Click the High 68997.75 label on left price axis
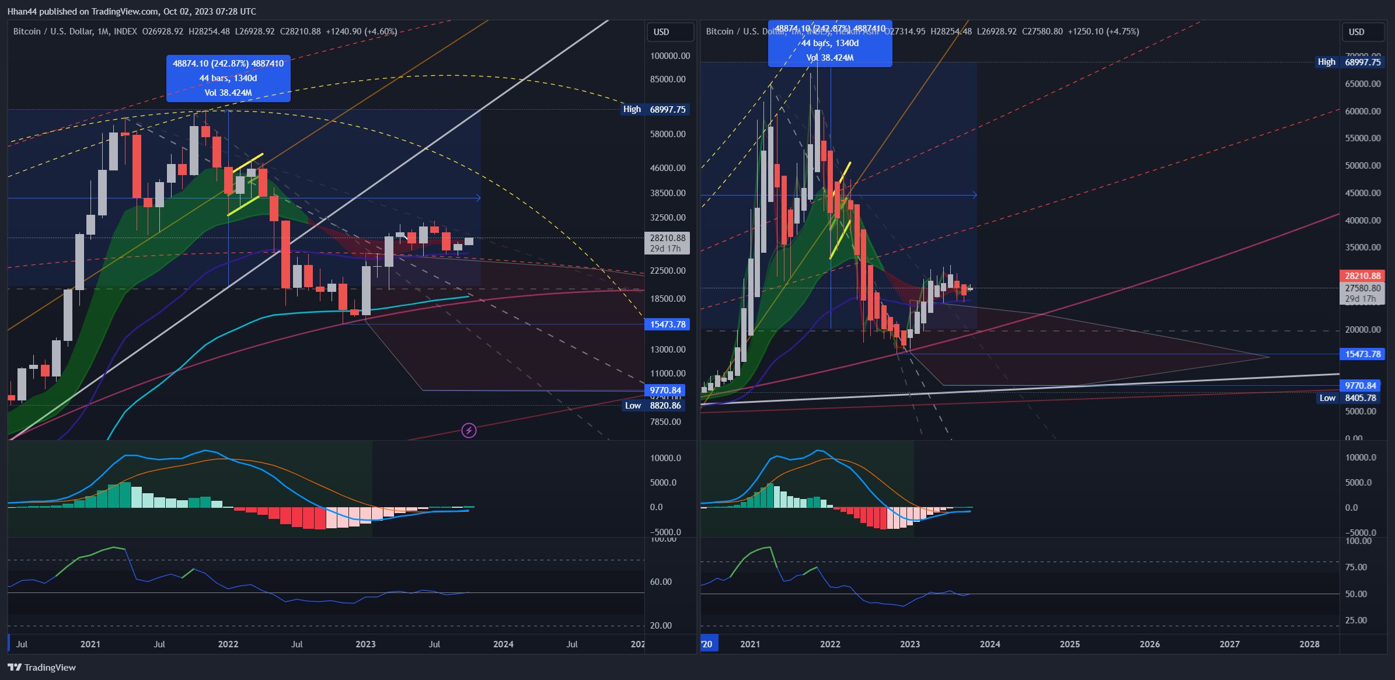The height and width of the screenshot is (680, 1395). [655, 110]
